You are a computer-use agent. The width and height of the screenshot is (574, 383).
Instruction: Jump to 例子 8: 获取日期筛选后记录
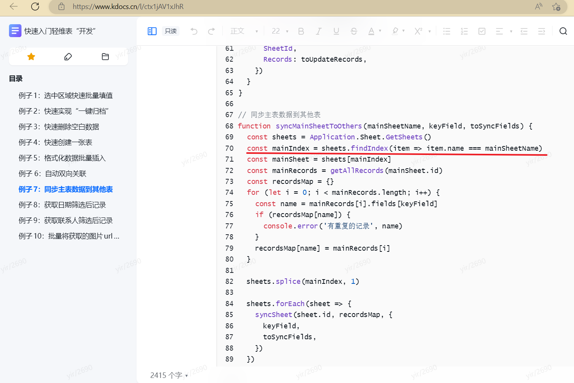click(x=62, y=205)
